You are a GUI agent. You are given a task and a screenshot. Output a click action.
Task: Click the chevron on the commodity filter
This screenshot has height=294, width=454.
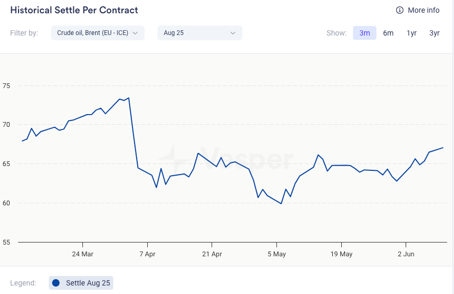pyautogui.click(x=135, y=33)
